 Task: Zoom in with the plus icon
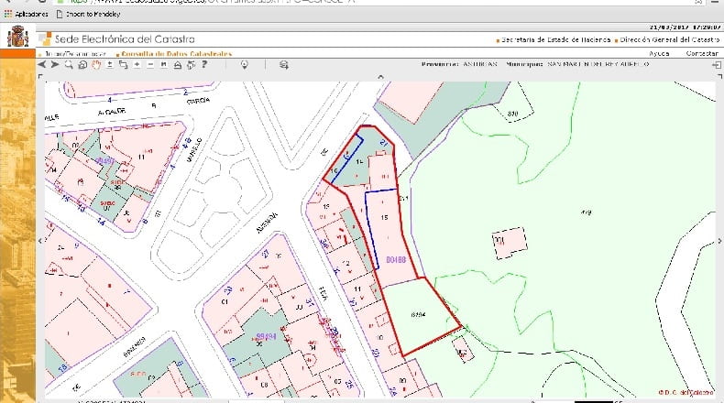pos(137,65)
